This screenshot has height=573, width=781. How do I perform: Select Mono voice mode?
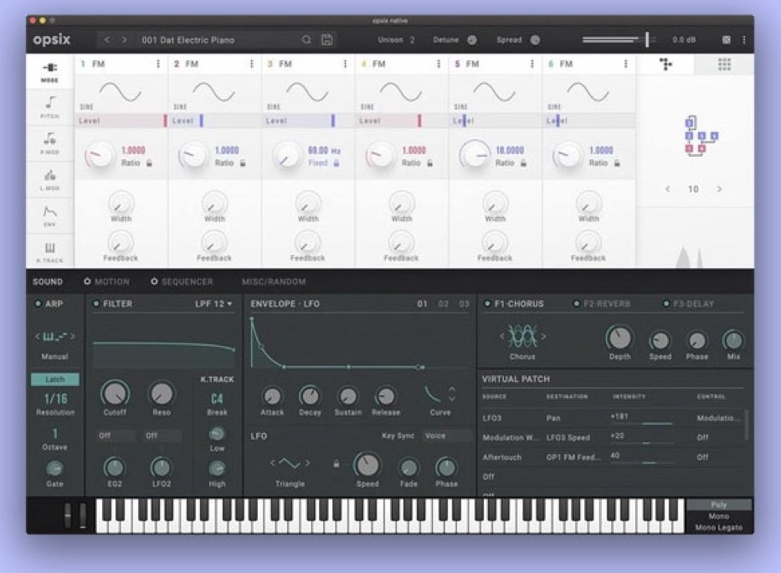(719, 516)
